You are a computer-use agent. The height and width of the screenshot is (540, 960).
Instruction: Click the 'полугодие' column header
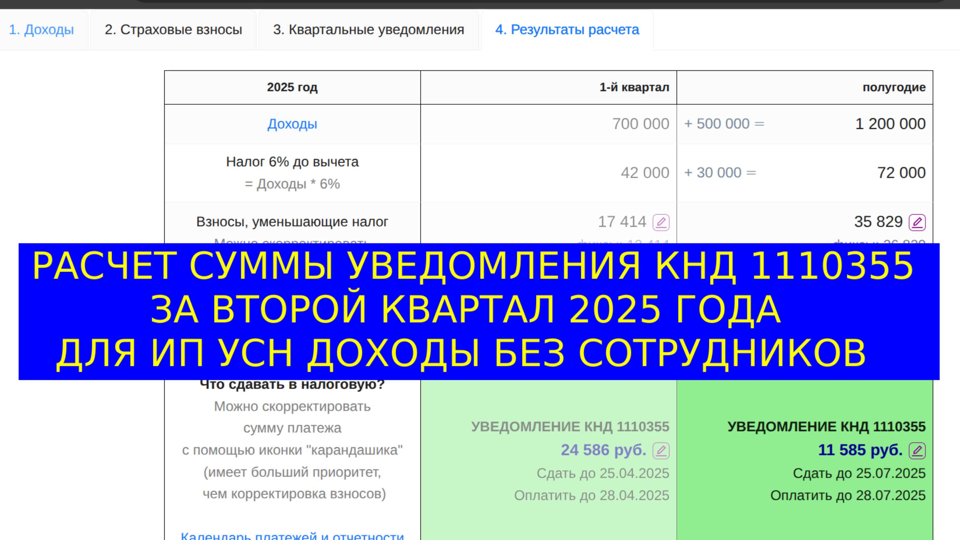point(894,87)
